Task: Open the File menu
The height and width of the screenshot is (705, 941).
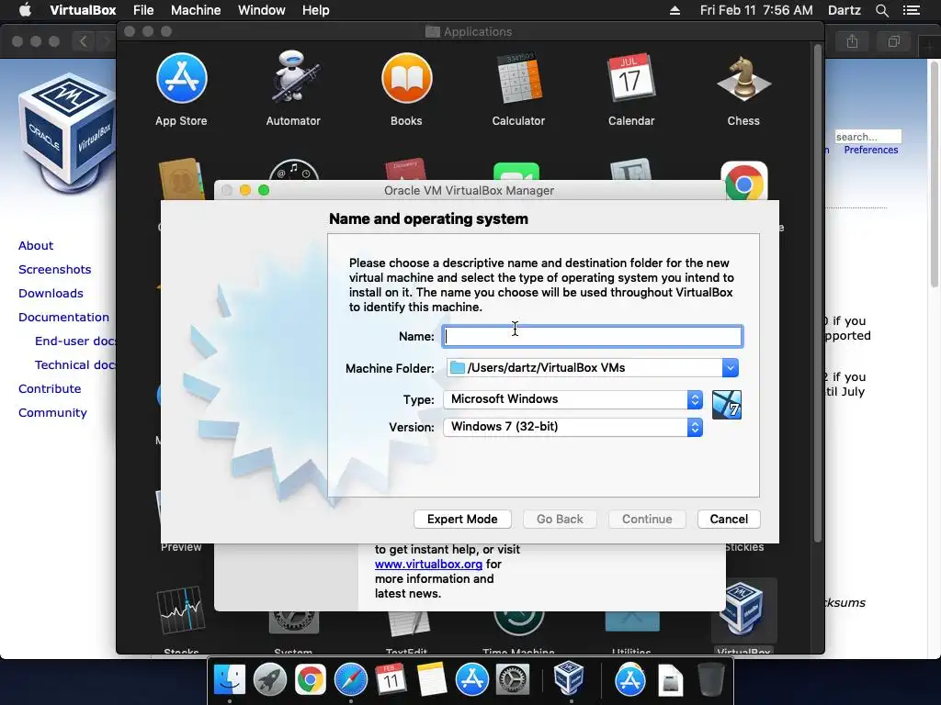Action: tap(143, 10)
